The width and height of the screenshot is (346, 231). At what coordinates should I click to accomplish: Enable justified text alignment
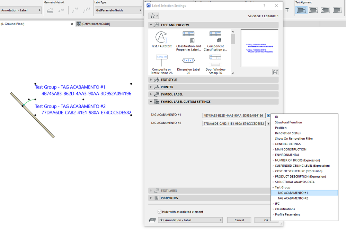[336, 10]
